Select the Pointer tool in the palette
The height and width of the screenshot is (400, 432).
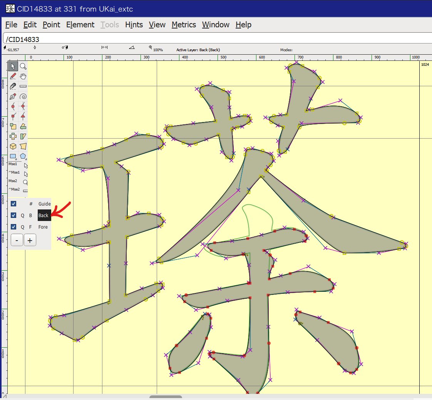13,66
